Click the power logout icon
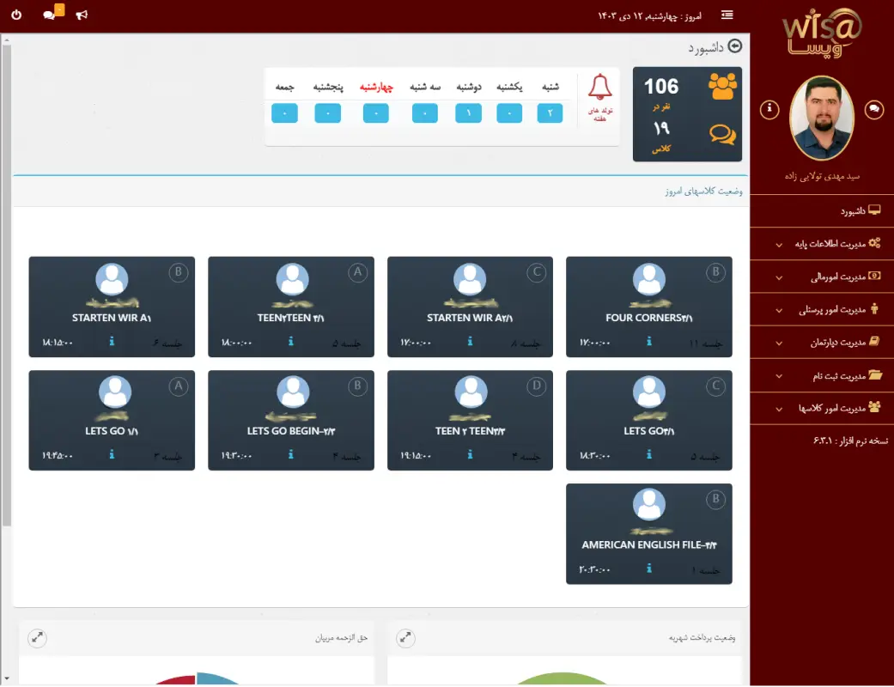Screen dimensions: 894x687 16,15
